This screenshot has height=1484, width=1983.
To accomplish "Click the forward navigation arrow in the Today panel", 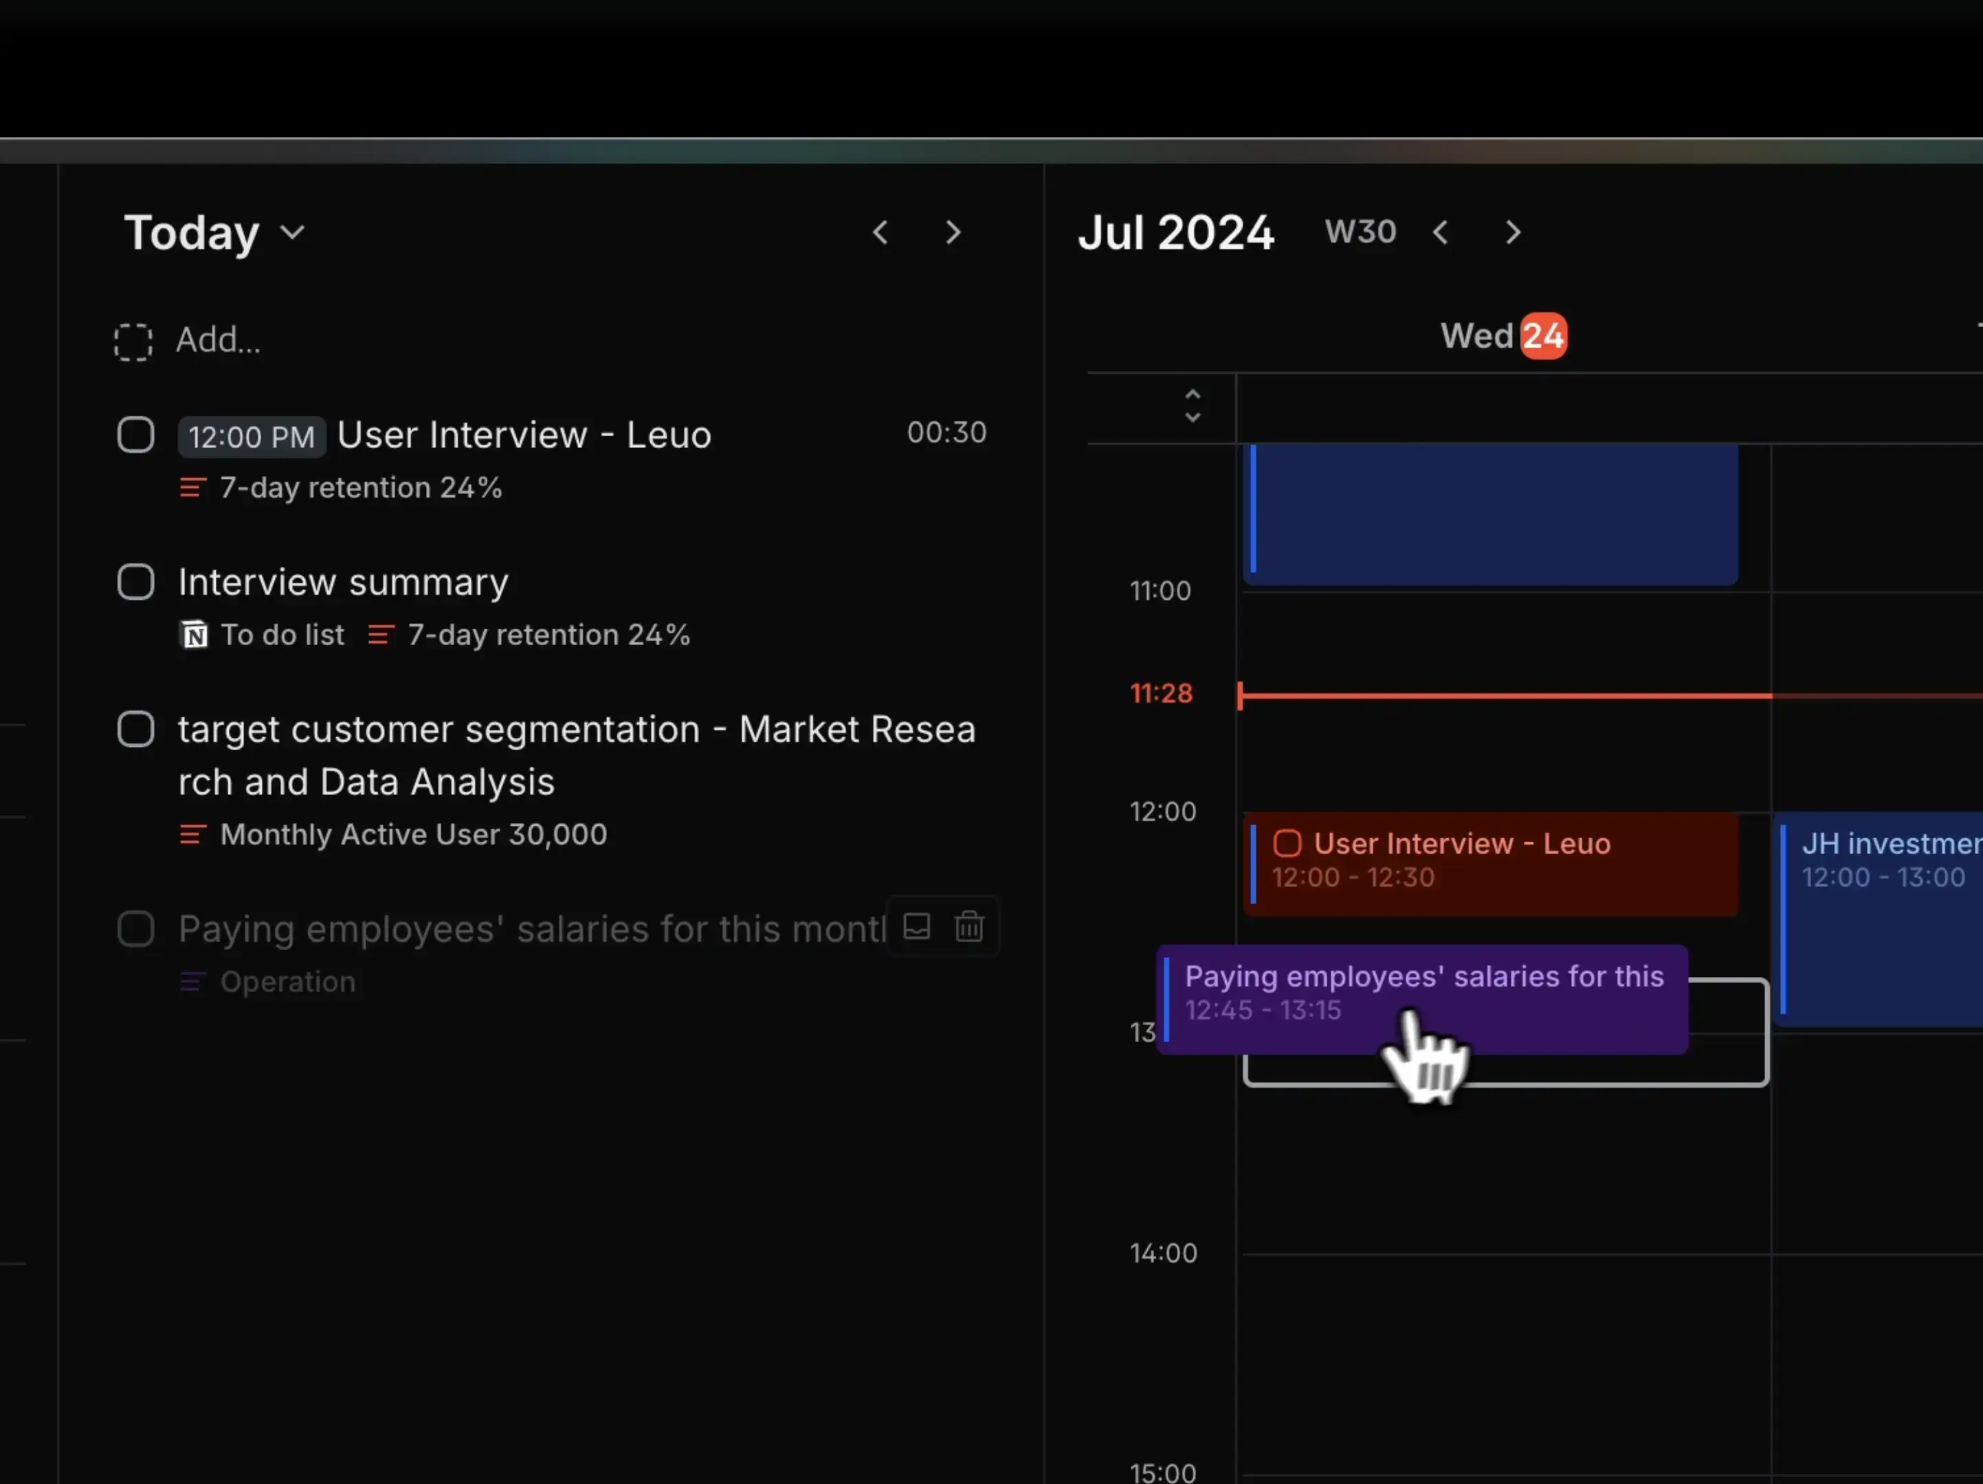I will point(953,232).
